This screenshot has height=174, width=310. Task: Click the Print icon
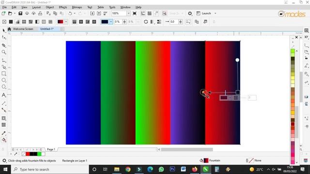[40, 14]
